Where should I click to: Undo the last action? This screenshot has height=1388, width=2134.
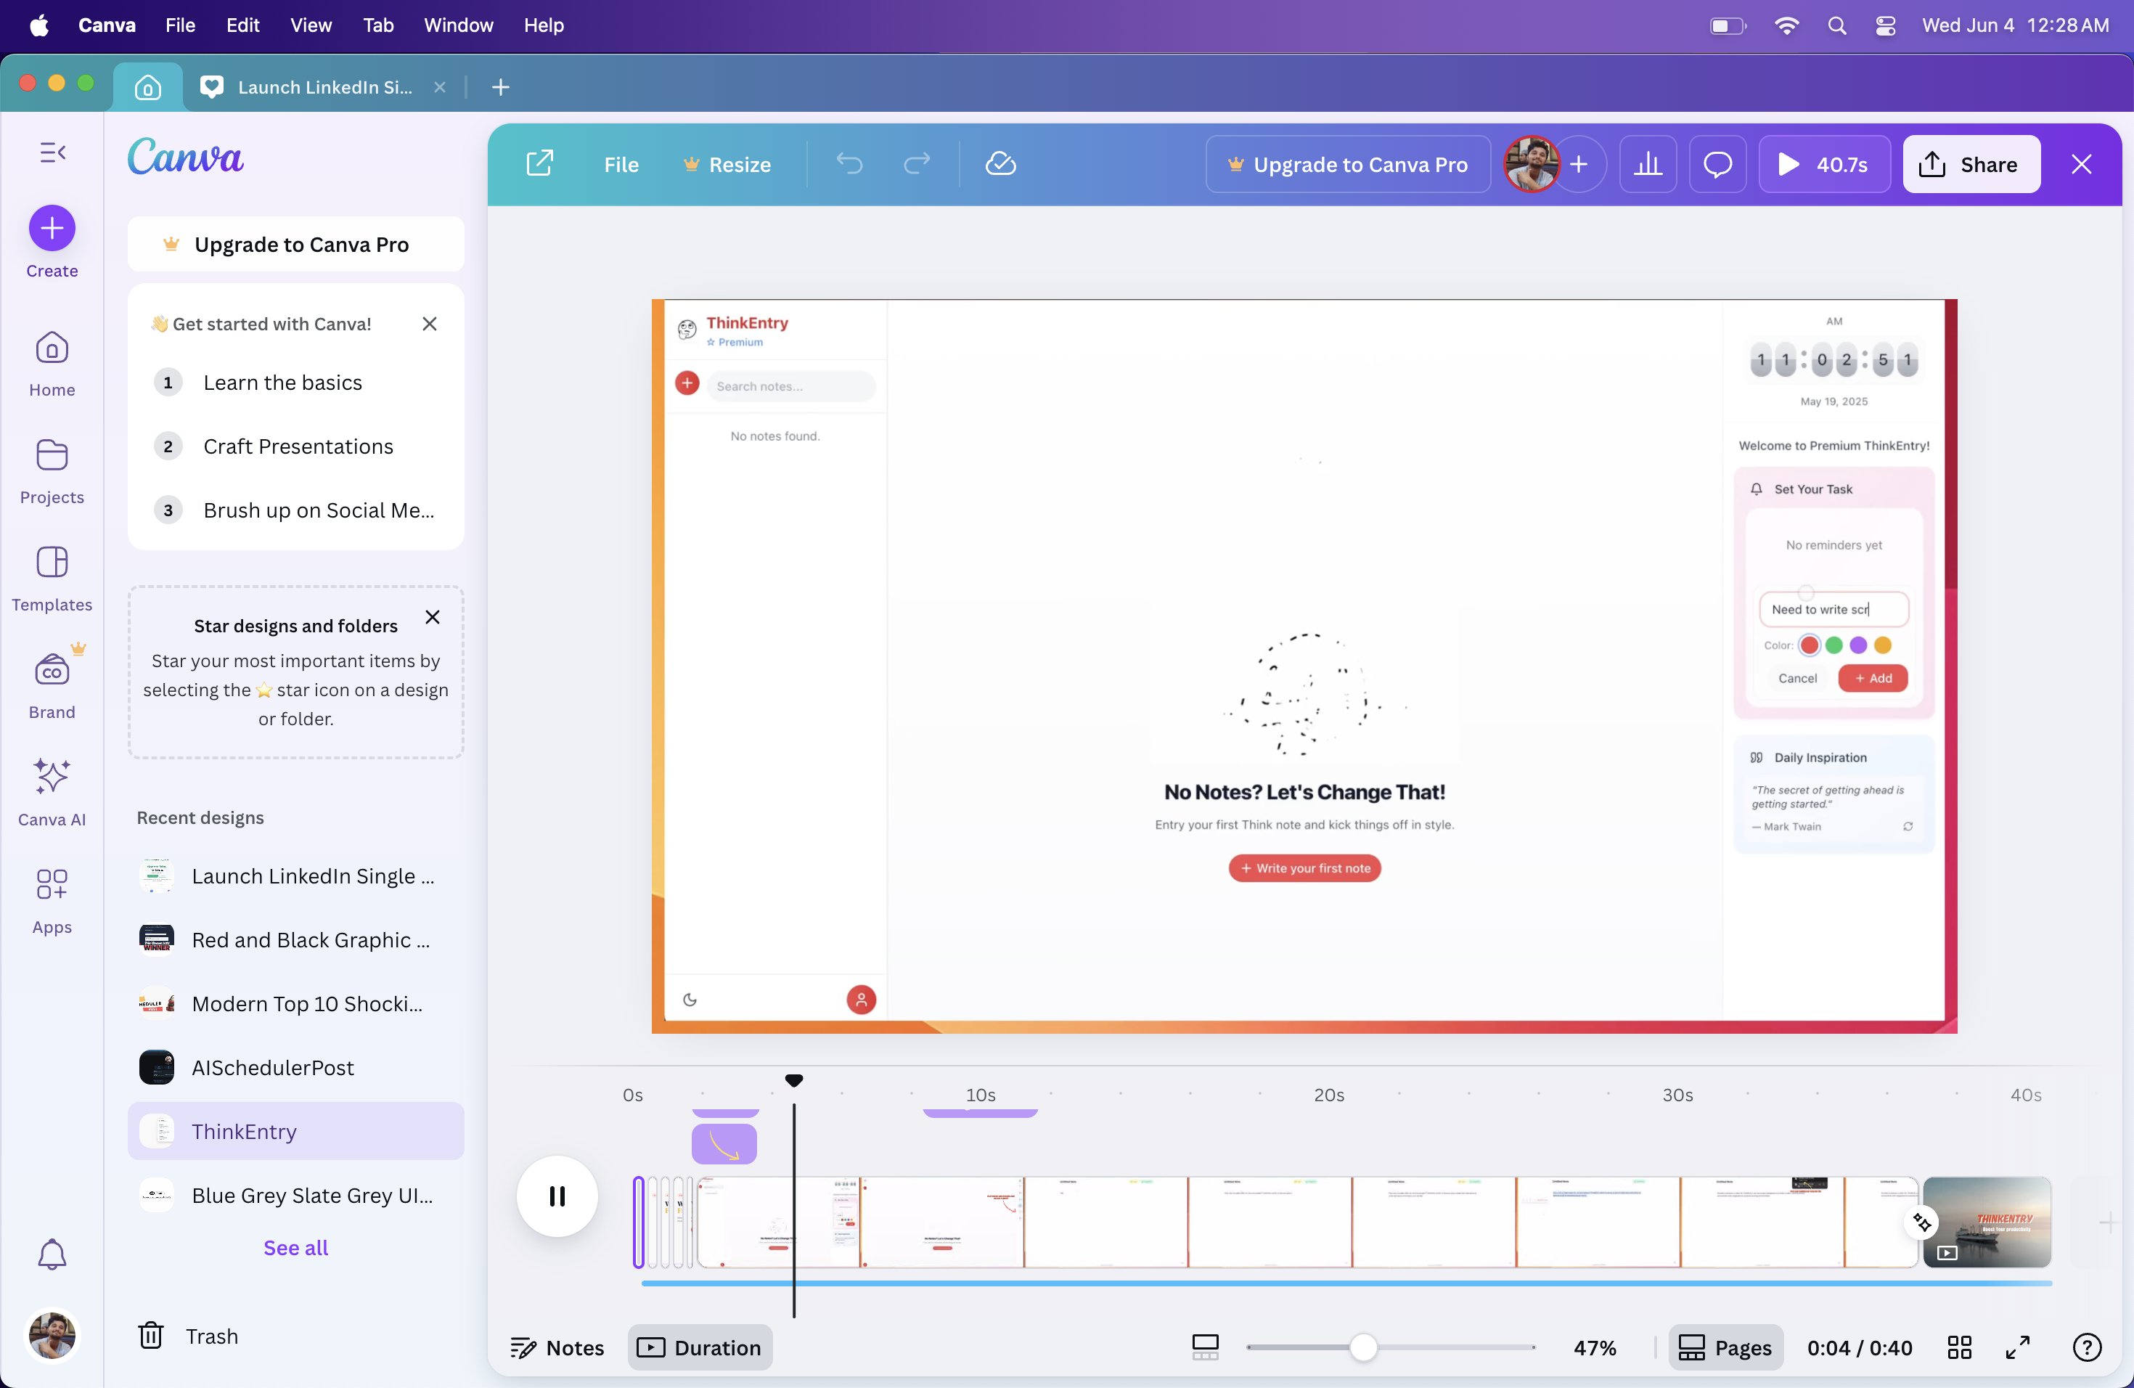pos(849,164)
